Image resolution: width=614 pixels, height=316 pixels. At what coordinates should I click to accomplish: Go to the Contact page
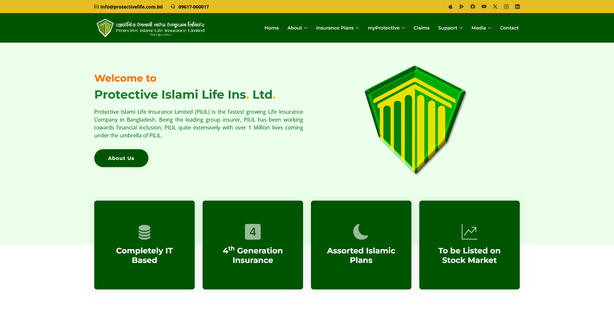point(509,28)
